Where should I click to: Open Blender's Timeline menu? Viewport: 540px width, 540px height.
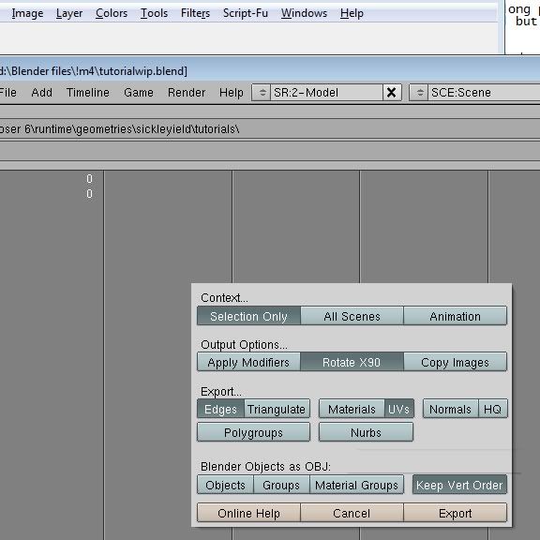click(88, 92)
